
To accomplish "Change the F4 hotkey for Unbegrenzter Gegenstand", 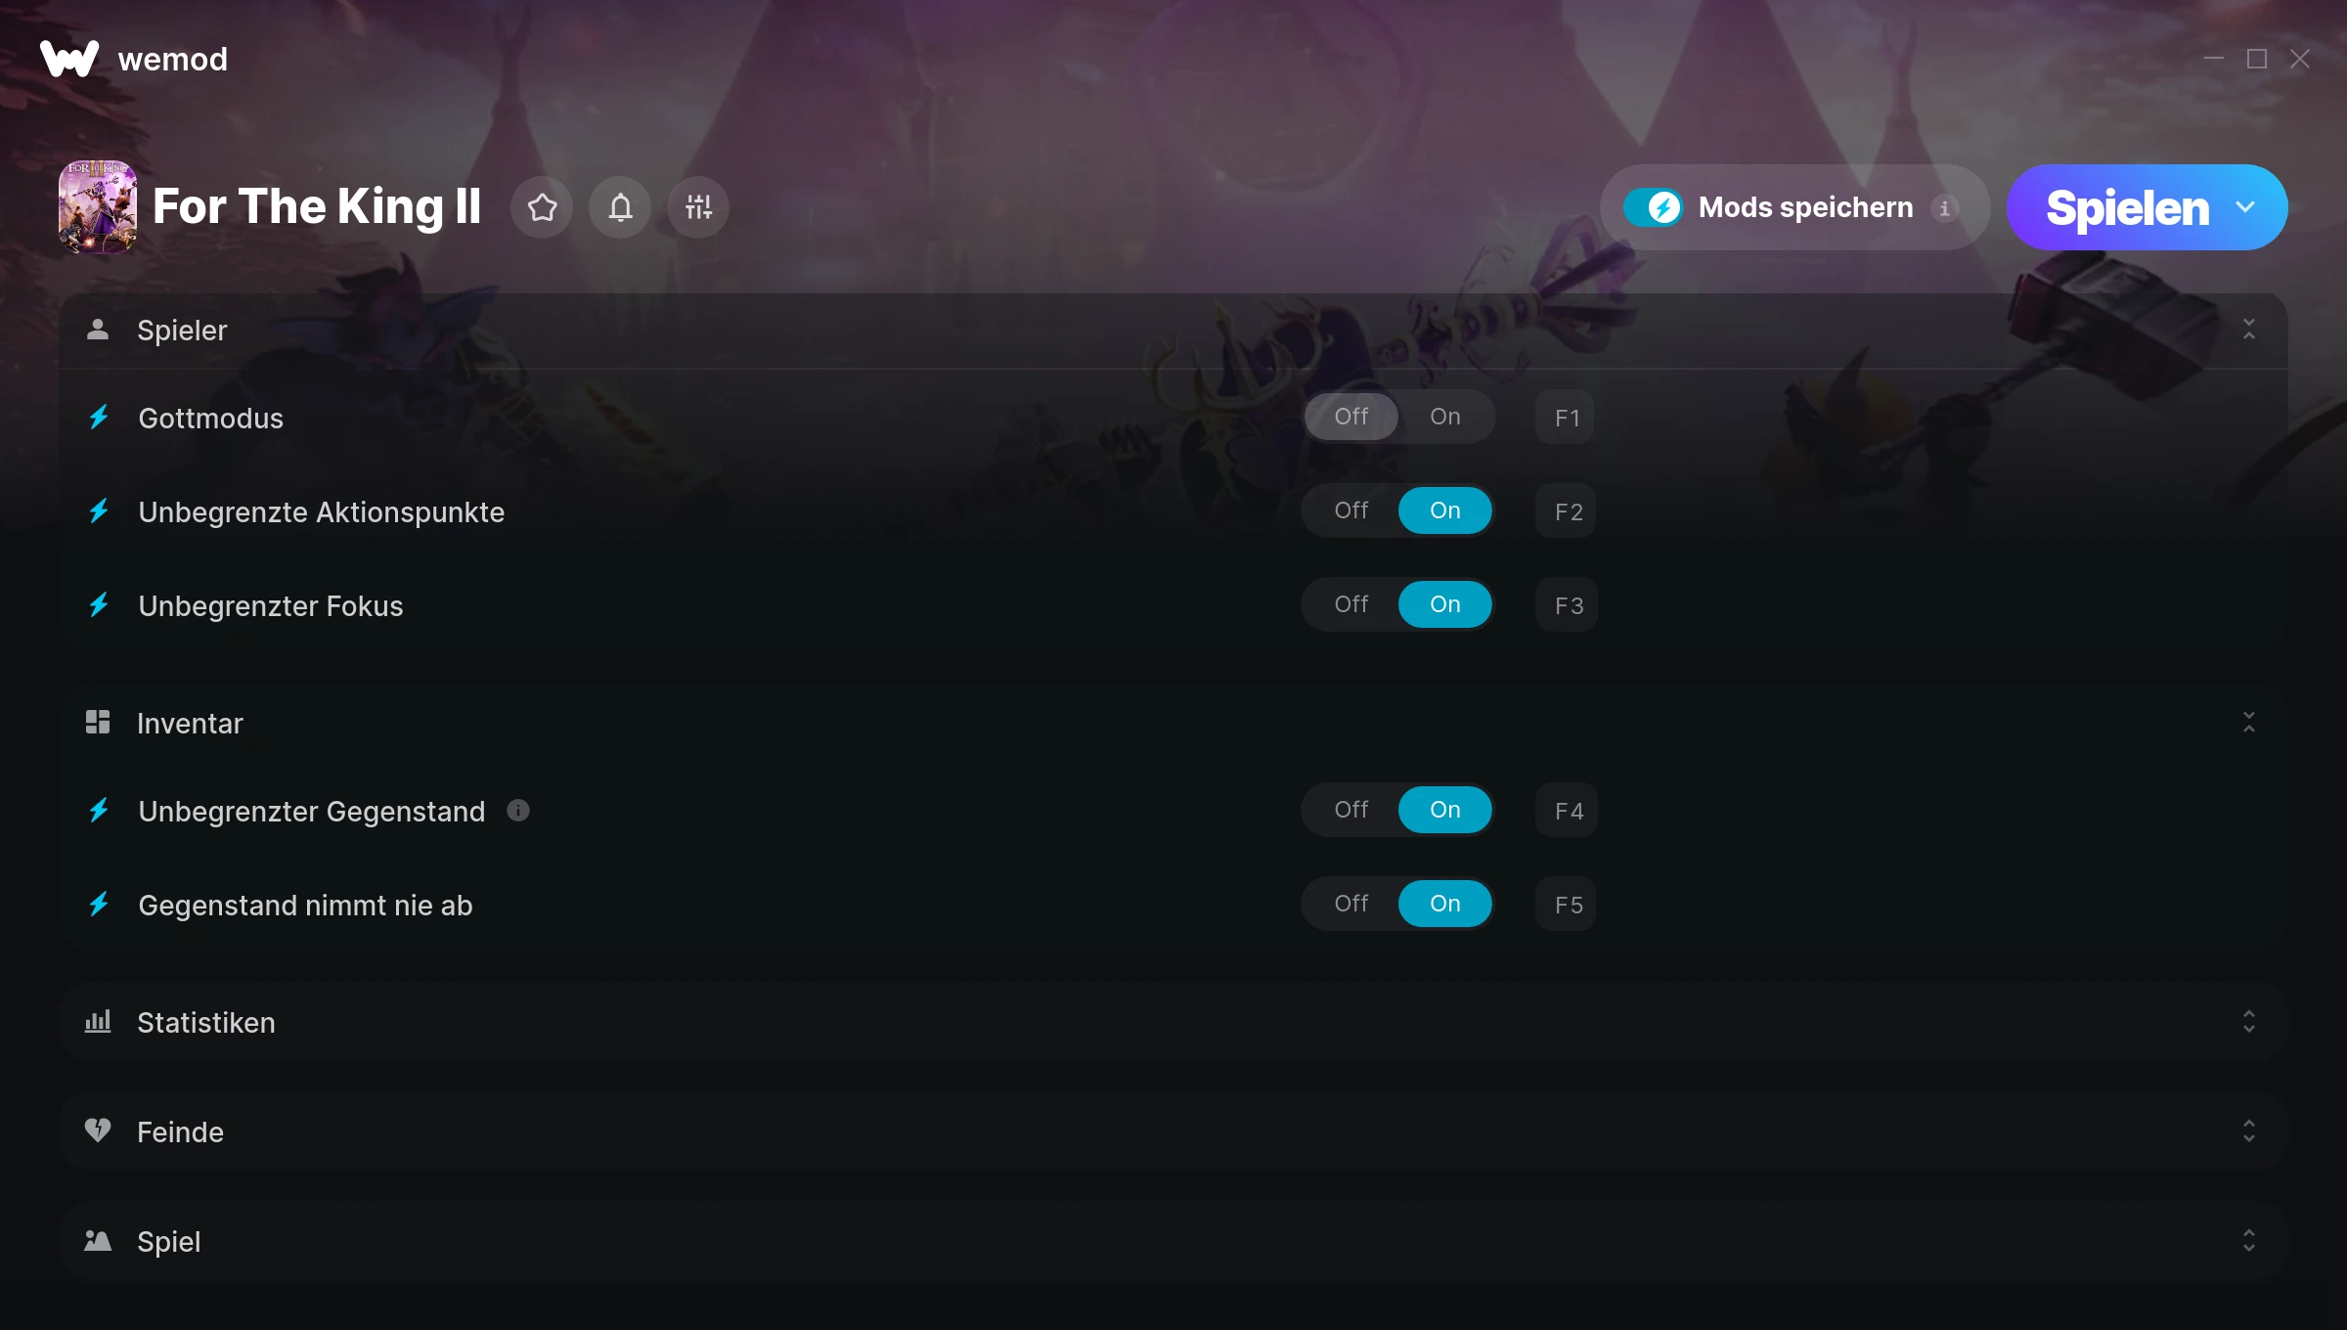I will [1567, 811].
